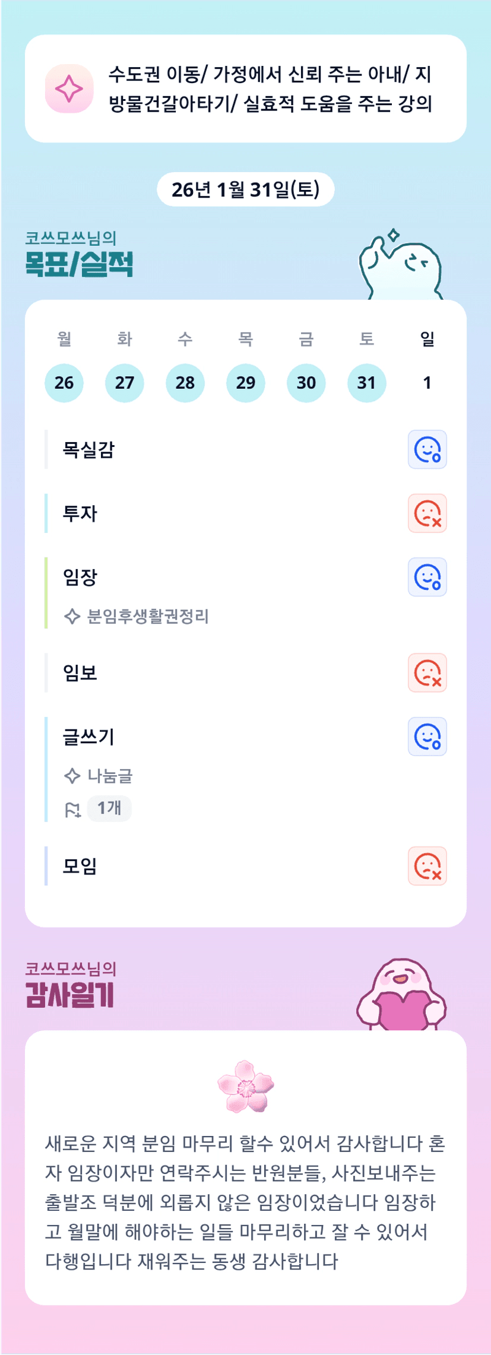Click the pink sparkle icon in the goal card
The height and width of the screenshot is (1355, 491).
click(x=69, y=89)
